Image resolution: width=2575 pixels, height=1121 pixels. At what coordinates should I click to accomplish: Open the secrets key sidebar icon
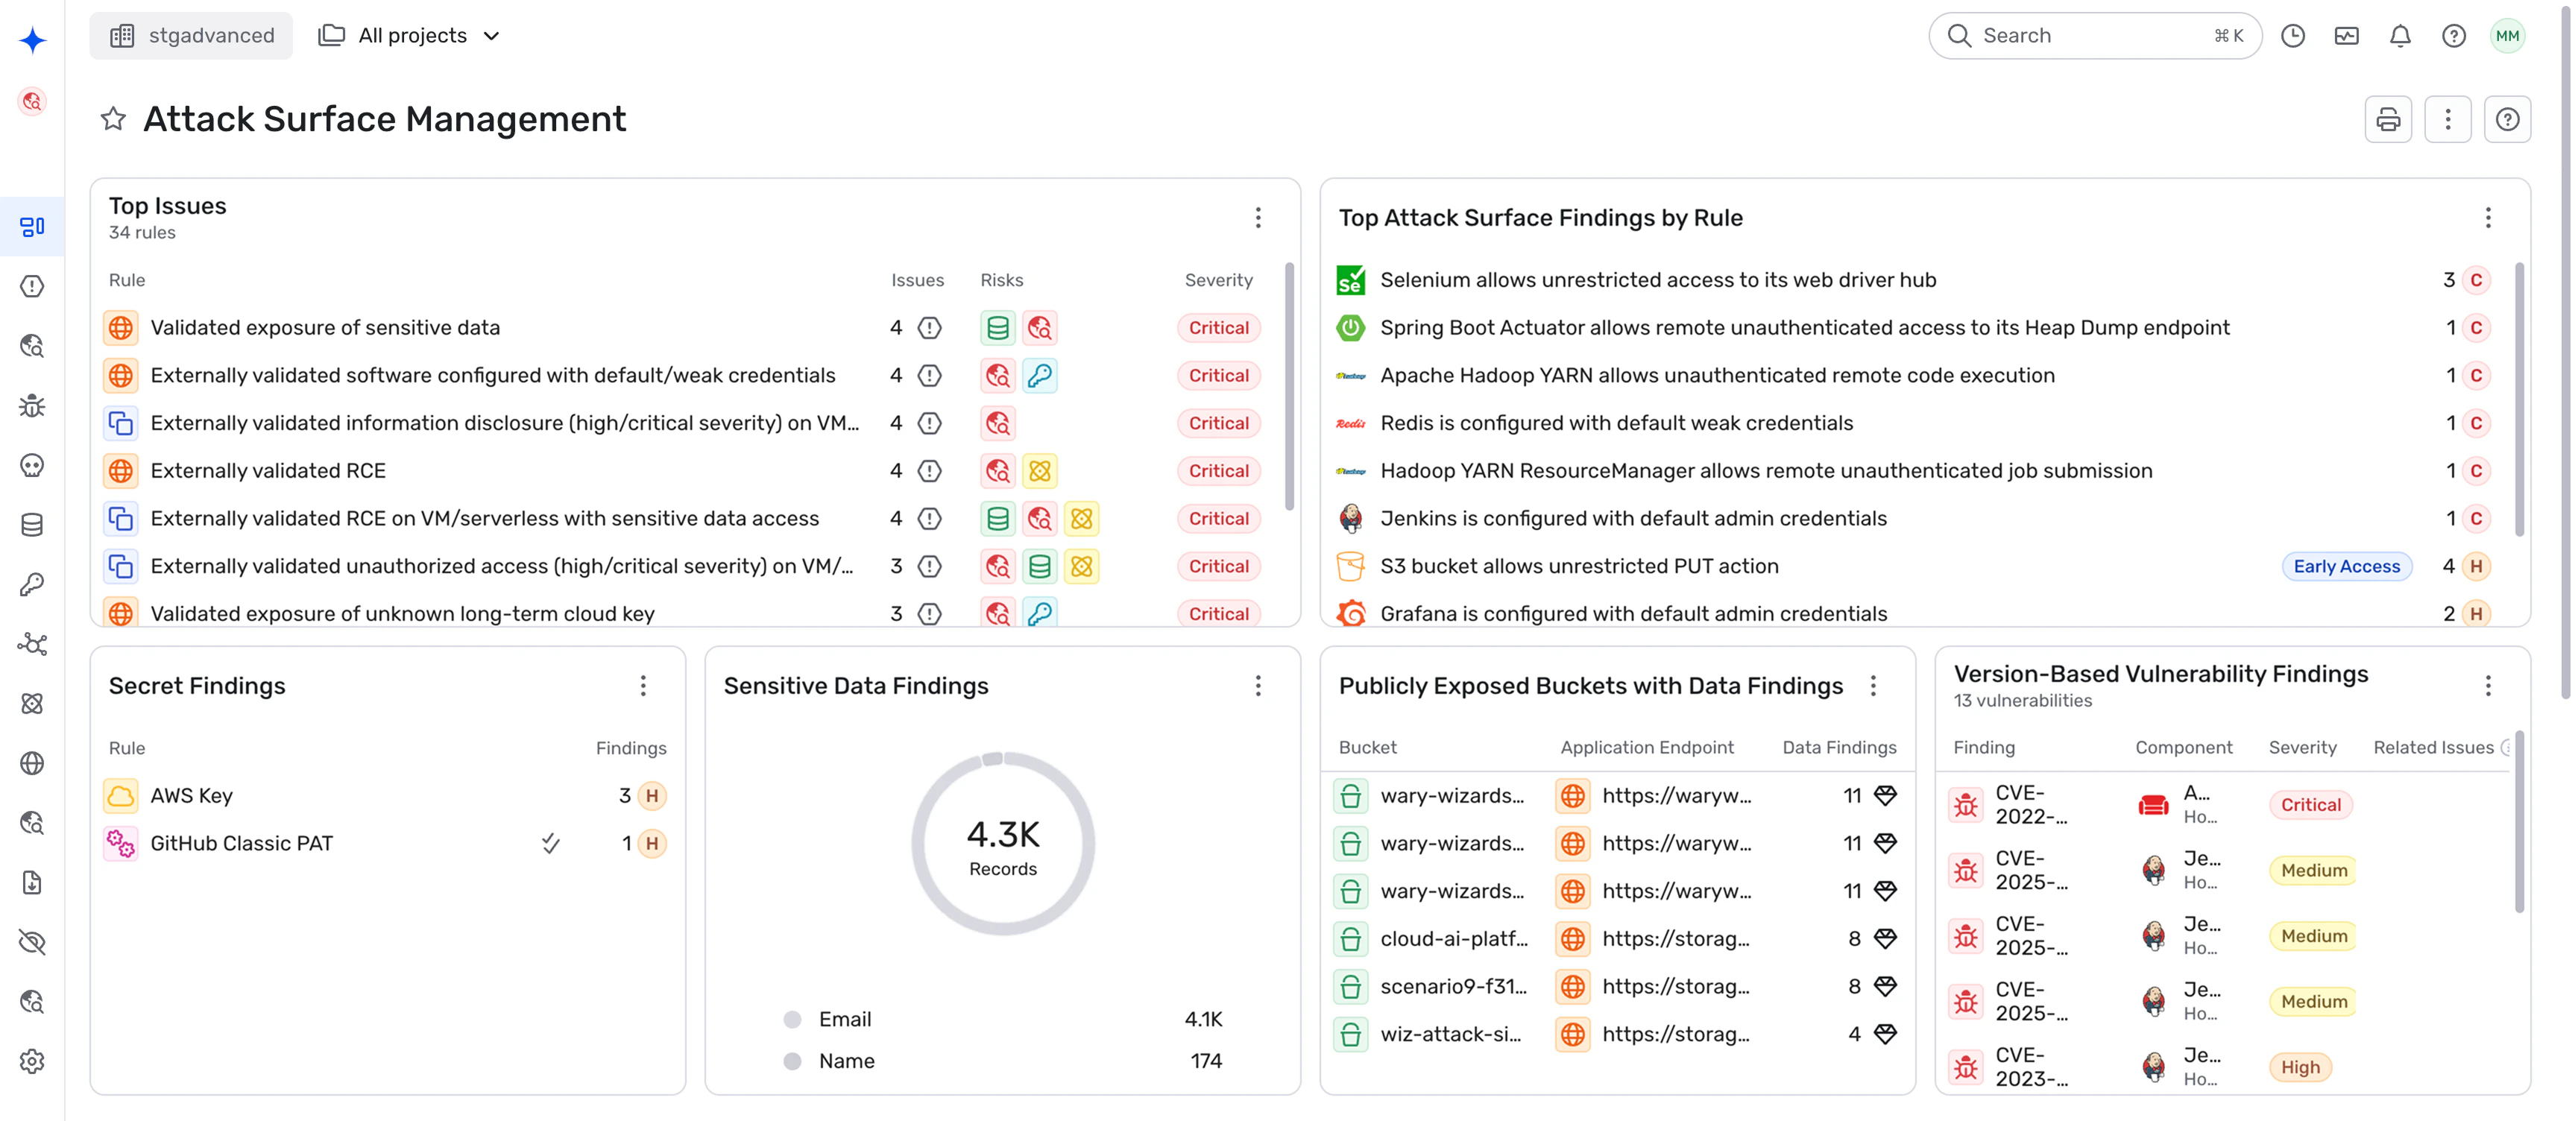(32, 584)
